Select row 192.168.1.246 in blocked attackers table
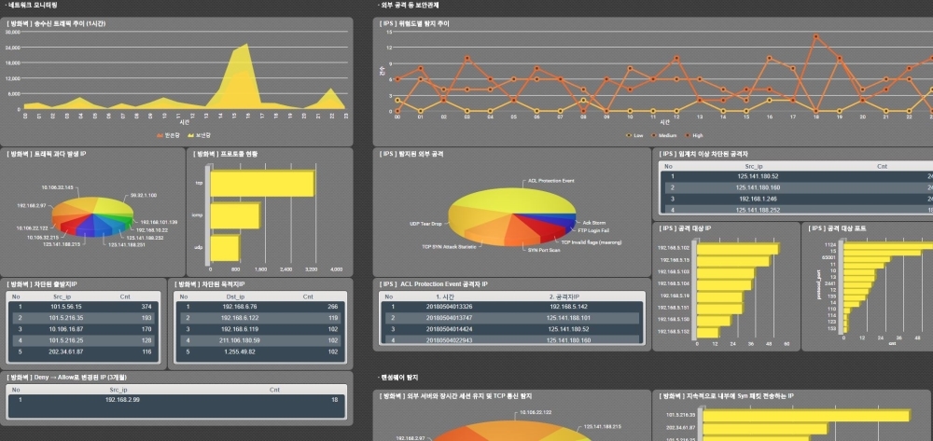Screen dimensions: 933x441 [799, 199]
